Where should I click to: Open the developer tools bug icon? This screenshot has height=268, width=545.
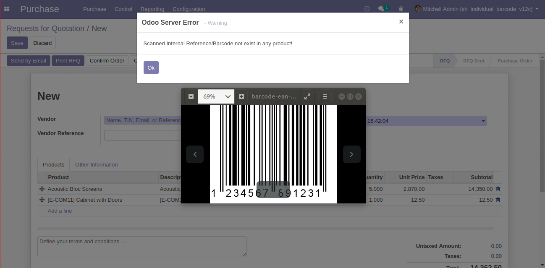(x=401, y=9)
